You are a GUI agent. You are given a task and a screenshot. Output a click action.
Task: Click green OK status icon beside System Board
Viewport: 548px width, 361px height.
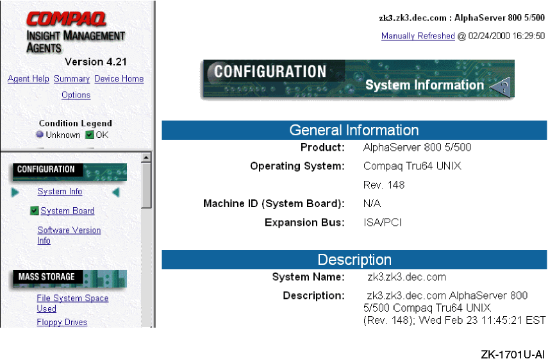35,211
